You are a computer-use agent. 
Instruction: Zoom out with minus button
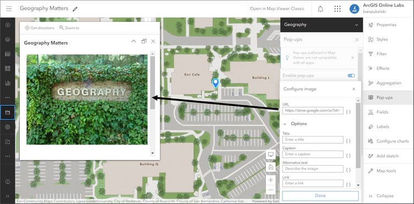coord(271,190)
